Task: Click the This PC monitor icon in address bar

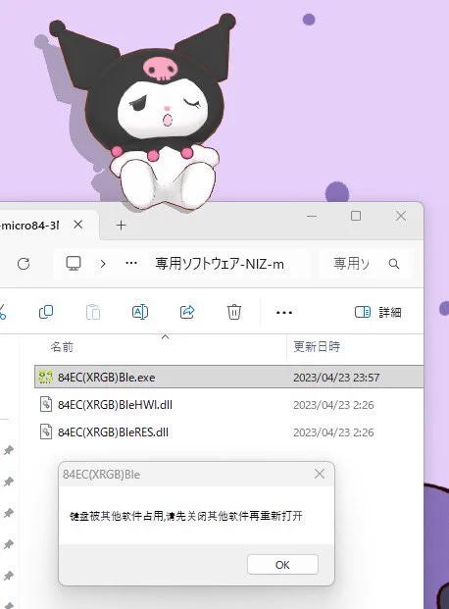Action: (x=74, y=264)
